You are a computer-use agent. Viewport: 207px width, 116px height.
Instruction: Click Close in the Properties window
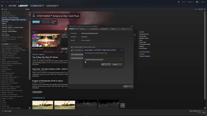tap(128, 86)
